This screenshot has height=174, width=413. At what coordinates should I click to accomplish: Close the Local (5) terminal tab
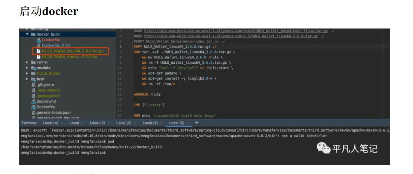(x=161, y=123)
